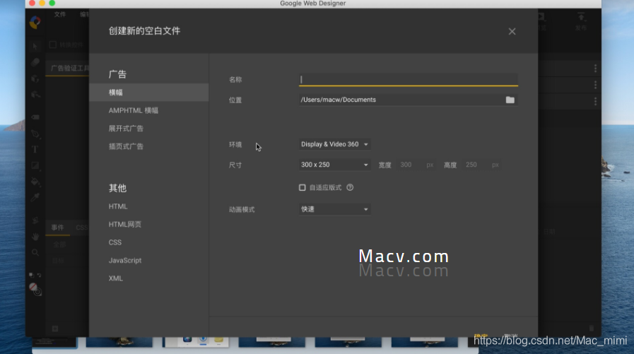Click the folder icon to browse location
Image resolution: width=634 pixels, height=354 pixels.
pos(510,100)
